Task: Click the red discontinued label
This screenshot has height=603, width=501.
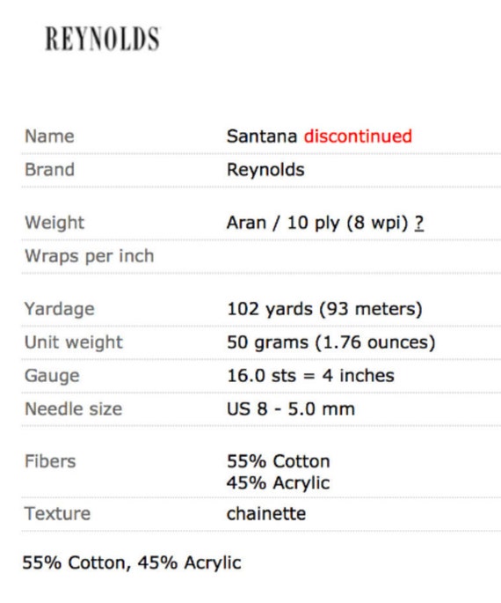Action: tap(358, 136)
